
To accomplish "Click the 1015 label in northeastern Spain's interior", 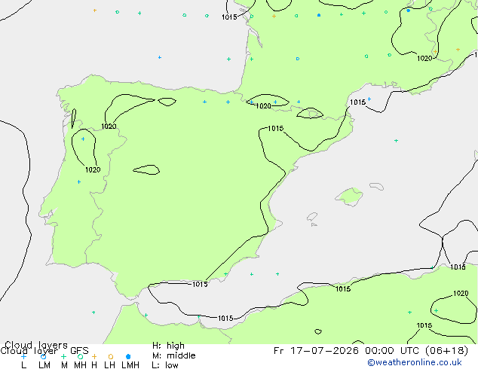I will (x=276, y=128).
